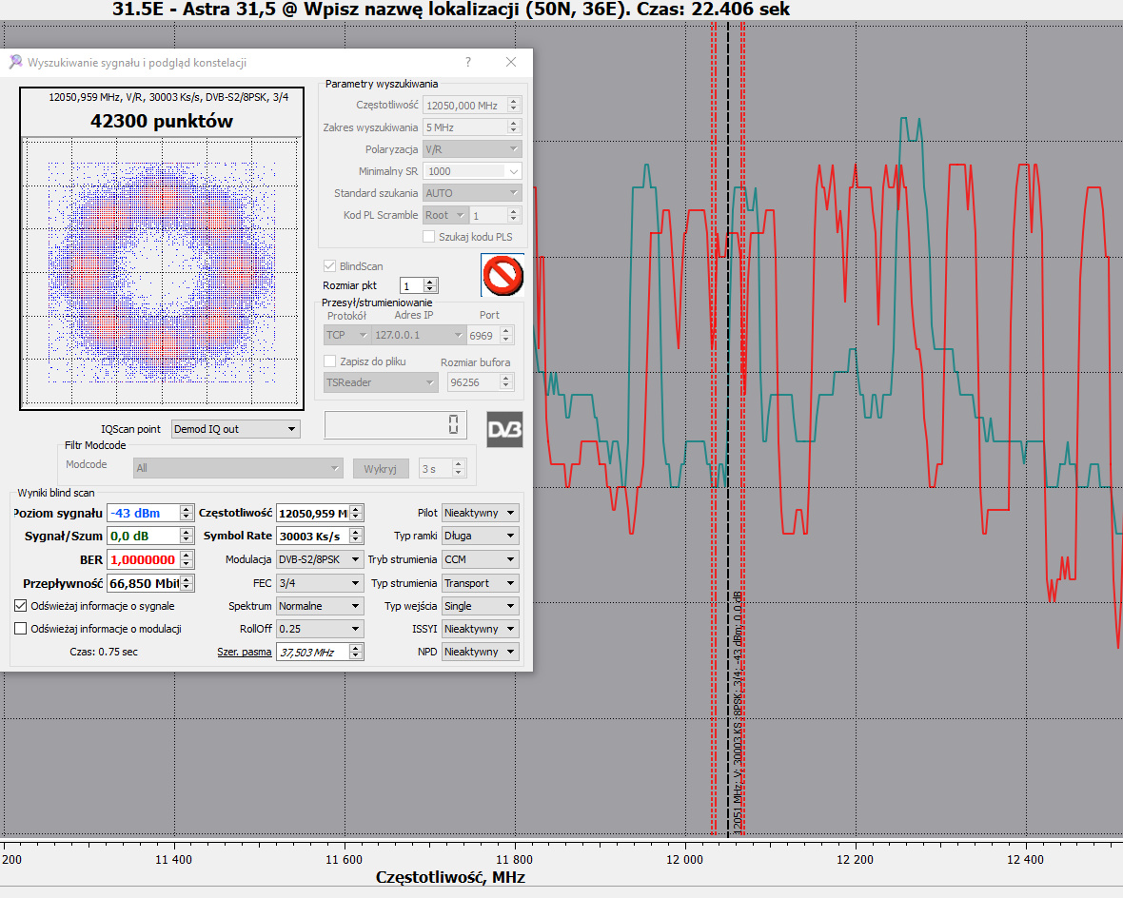
Task: Expand the Adres IP dropdown
Action: click(418, 335)
